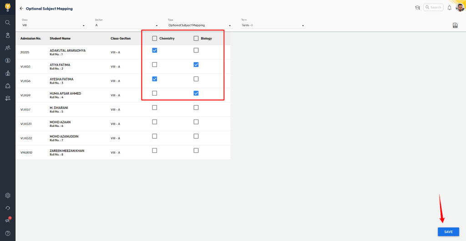Download the XLS export file
Screen dimensions: 466x241
455,25
